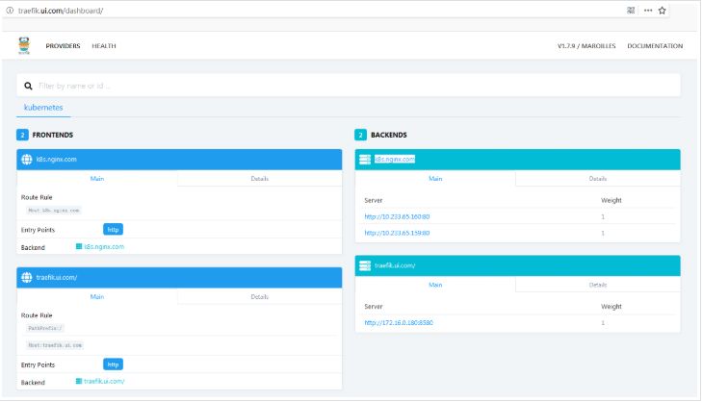Select the kubernetes provider tab

tap(43, 108)
